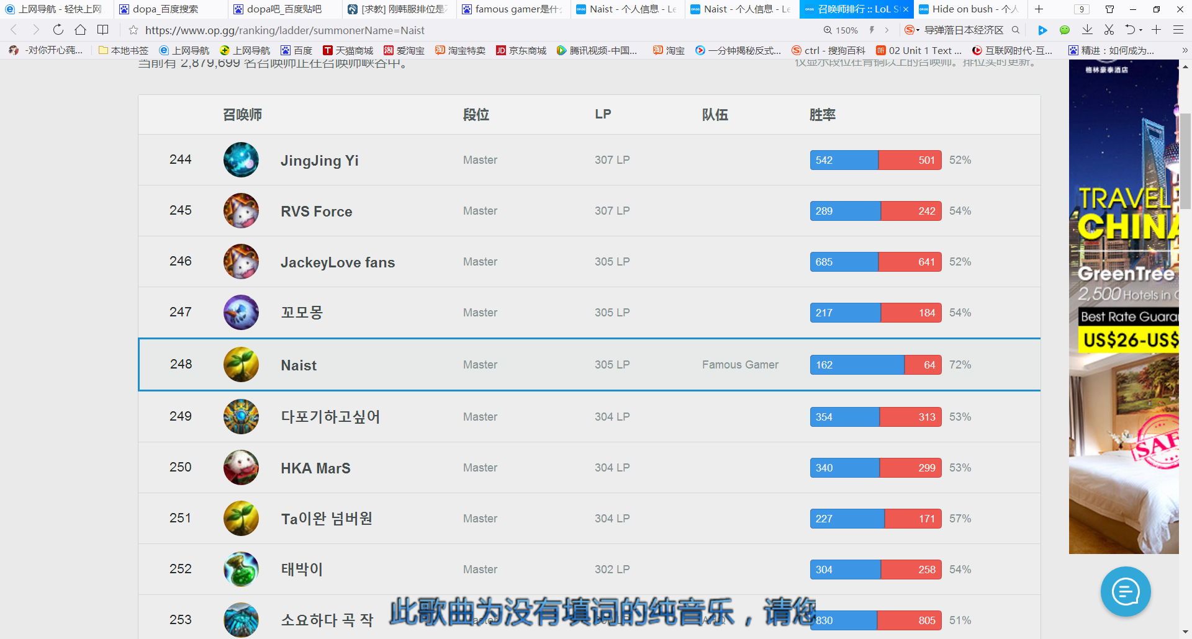Click the magnifier to search 导弹落日本经济区
This screenshot has height=639, width=1192.
pyautogui.click(x=1016, y=30)
